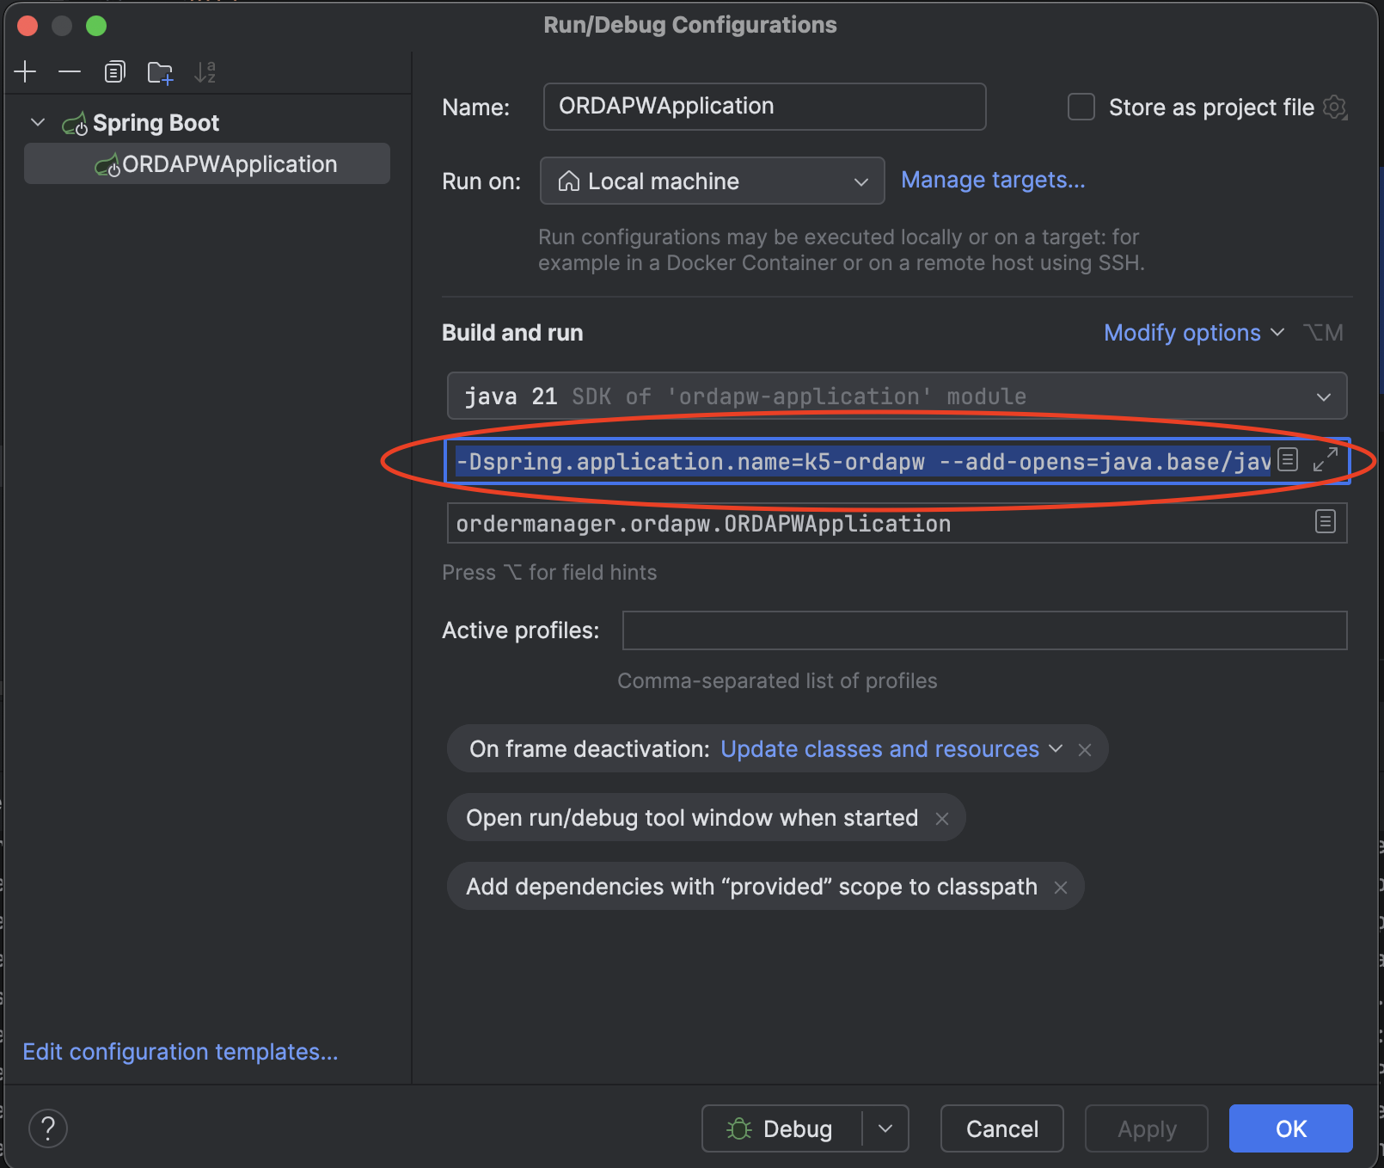Remove the provided scope dependencies option
The height and width of the screenshot is (1168, 1384).
pyautogui.click(x=1061, y=886)
